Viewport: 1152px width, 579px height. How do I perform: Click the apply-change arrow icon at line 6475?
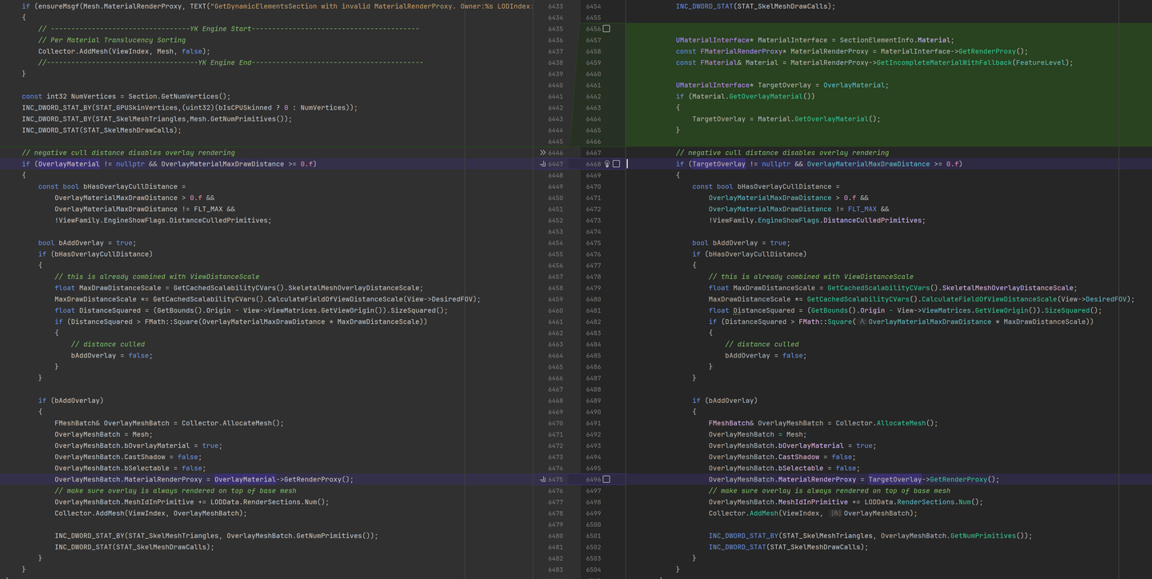pos(542,480)
